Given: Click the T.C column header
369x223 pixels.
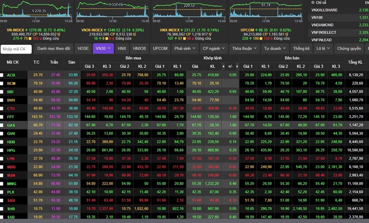Looking at the screenshot, I should [37, 62].
